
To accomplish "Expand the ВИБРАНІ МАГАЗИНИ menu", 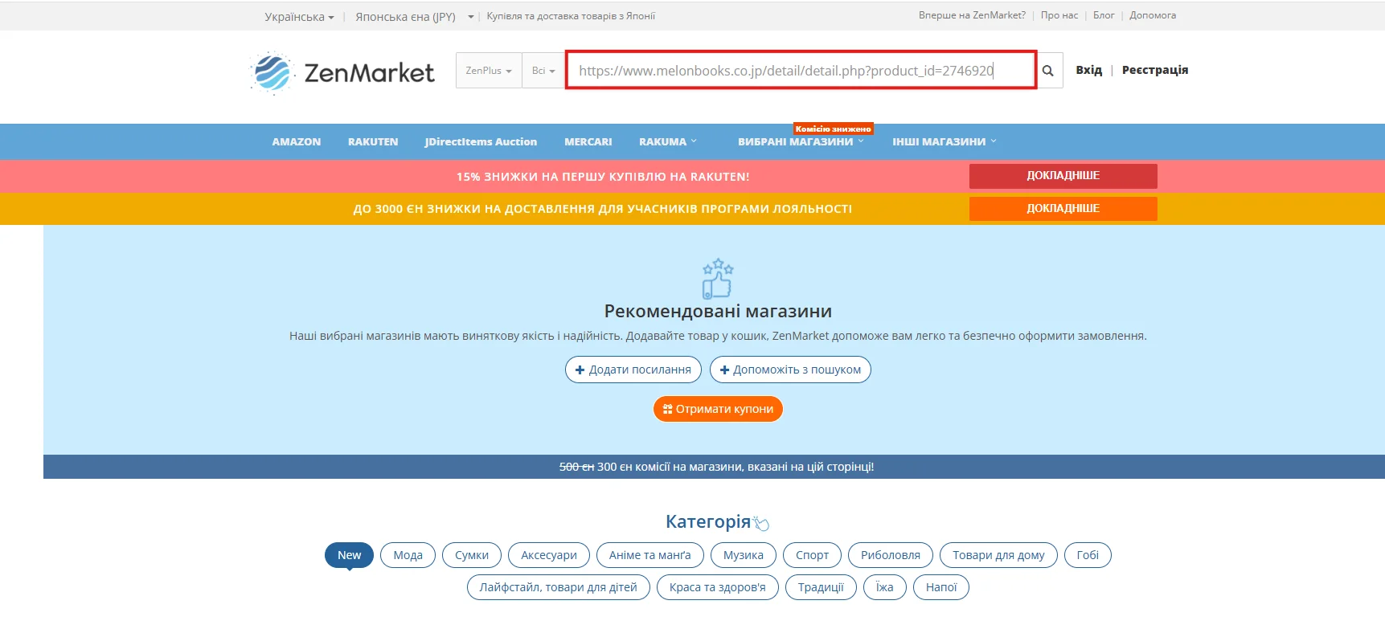I will point(801,141).
